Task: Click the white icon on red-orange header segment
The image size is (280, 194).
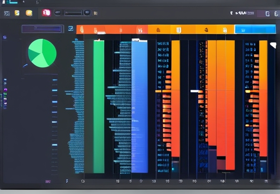Action: (96, 30)
